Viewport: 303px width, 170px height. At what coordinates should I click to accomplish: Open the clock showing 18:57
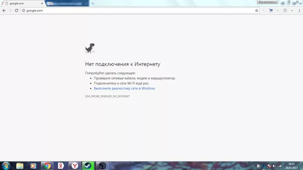(x=291, y=166)
